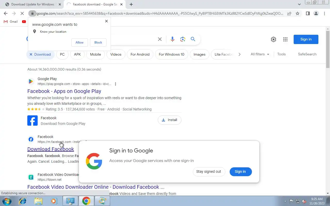Viewport: 330px width, 206px height.
Task: Open more options for Google Play result
Action: pyautogui.click(x=115, y=84)
